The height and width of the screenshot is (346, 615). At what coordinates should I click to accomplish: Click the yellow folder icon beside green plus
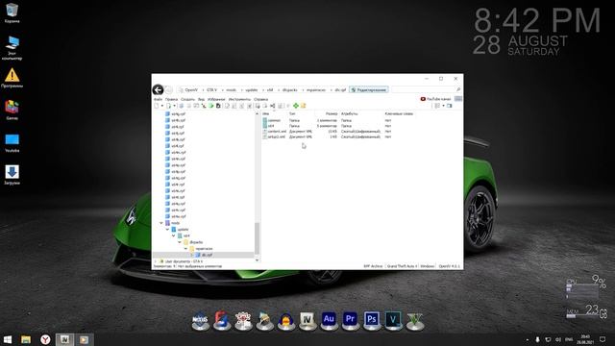[x=304, y=106]
